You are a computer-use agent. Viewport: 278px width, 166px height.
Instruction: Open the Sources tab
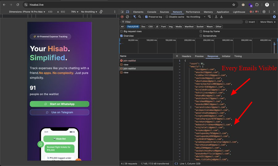(x=164, y=12)
